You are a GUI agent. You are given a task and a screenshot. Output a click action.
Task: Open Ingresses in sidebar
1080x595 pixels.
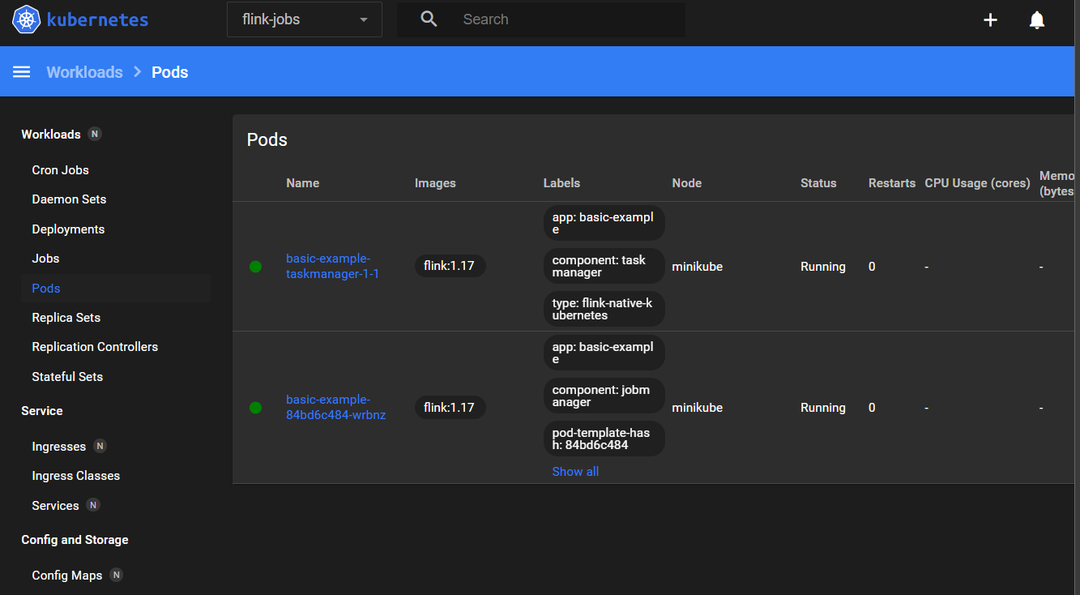(x=58, y=447)
